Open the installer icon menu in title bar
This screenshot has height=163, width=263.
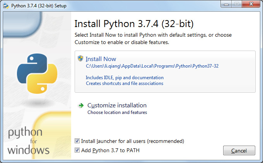click(x=6, y=6)
